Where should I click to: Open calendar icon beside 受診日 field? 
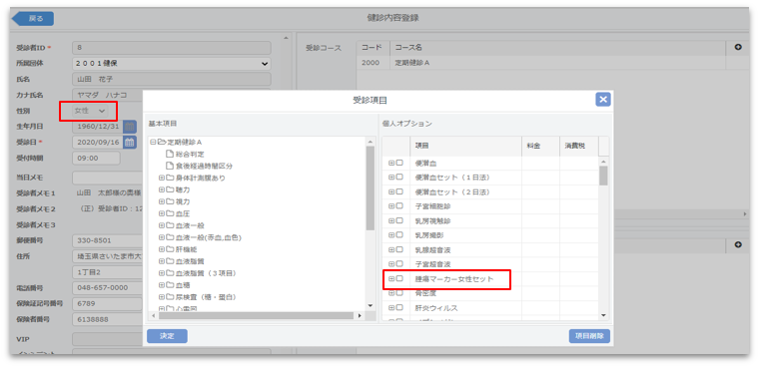[130, 143]
